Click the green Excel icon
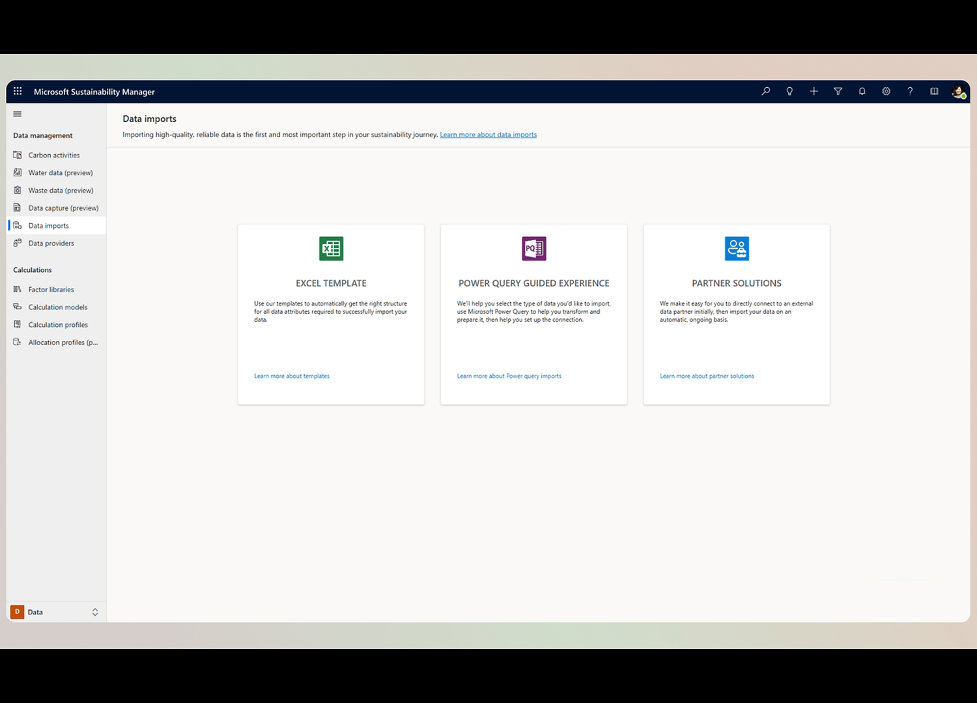The width and height of the screenshot is (977, 703). 331,249
